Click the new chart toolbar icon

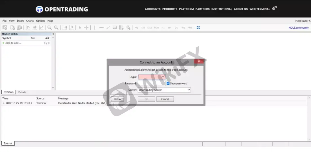point(5,28)
